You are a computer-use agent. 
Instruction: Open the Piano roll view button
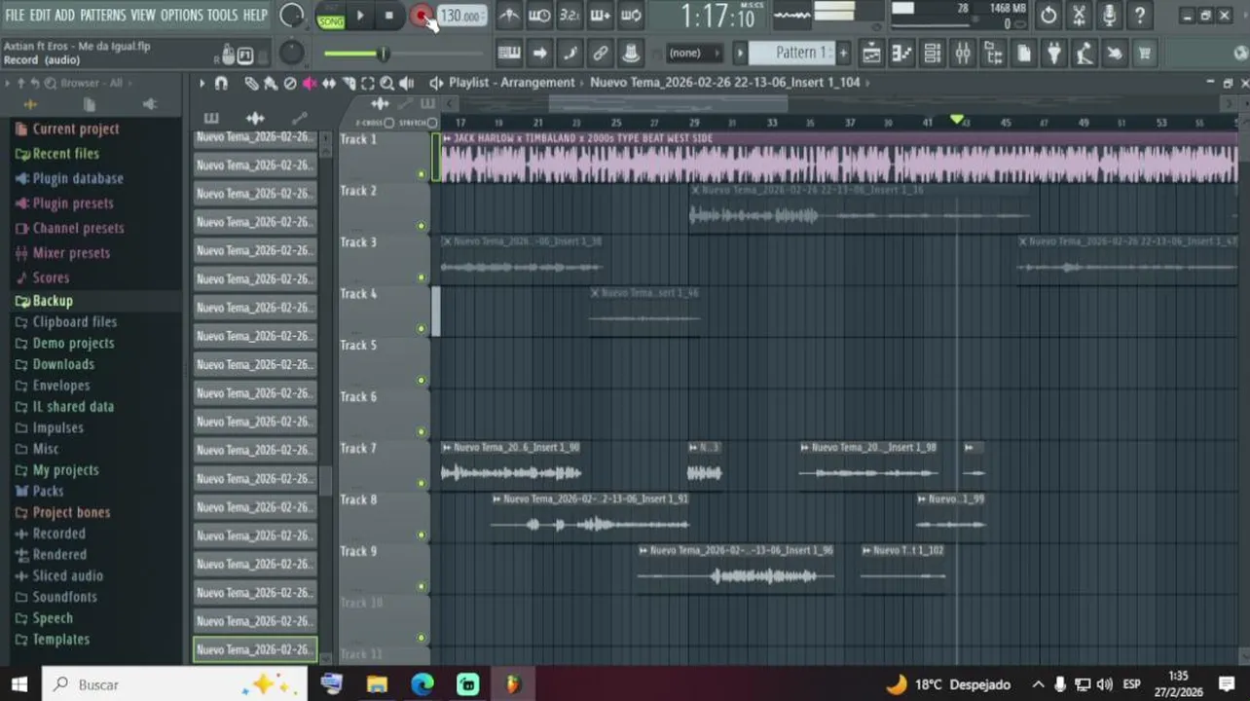901,54
